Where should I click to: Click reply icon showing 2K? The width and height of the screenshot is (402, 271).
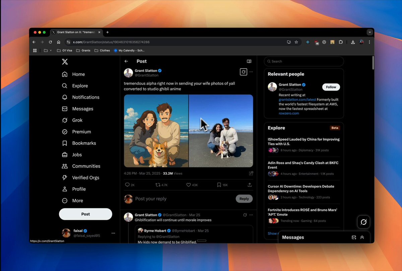coord(130,185)
